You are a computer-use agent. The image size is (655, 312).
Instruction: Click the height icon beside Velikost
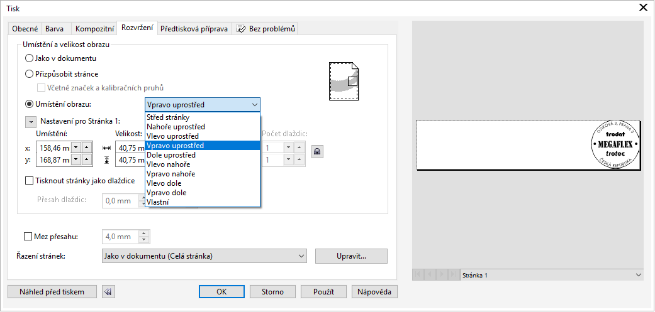point(106,160)
